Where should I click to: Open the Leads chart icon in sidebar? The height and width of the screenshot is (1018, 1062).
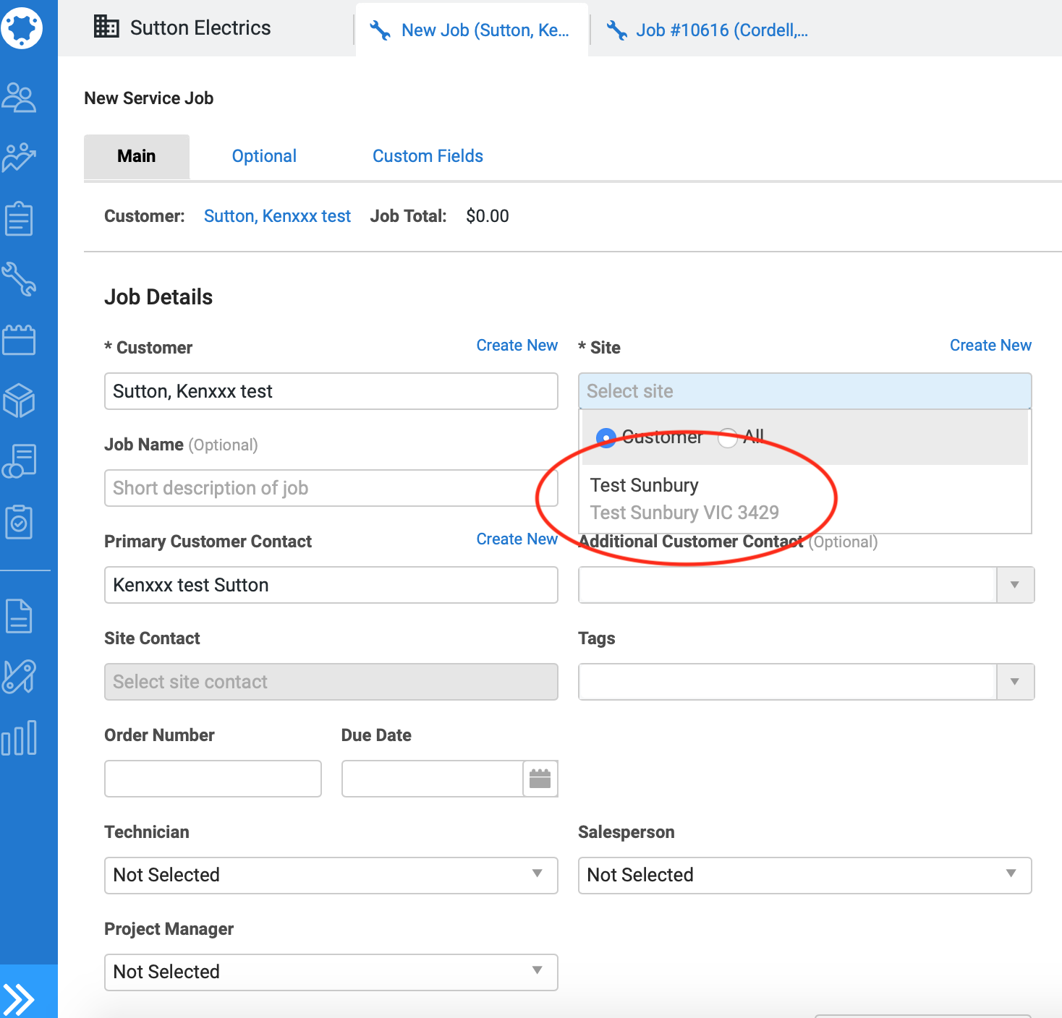(20, 158)
